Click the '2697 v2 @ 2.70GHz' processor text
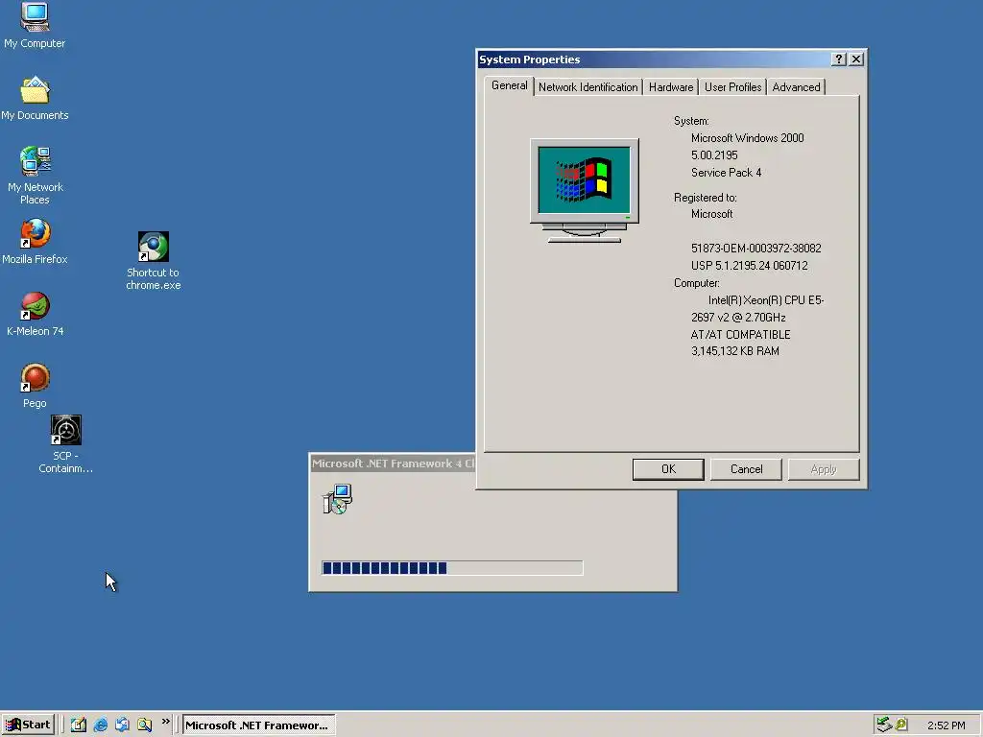The height and width of the screenshot is (737, 983). (x=738, y=317)
